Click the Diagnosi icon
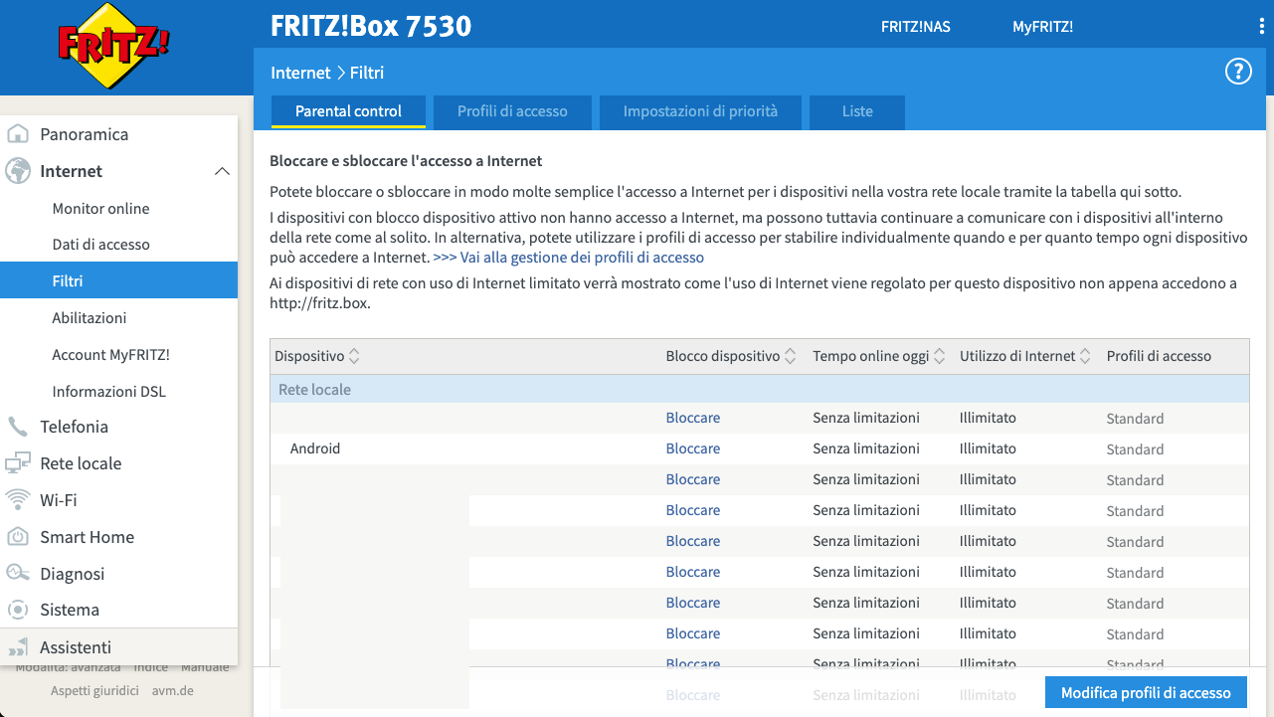Image resolution: width=1274 pixels, height=717 pixels. (18, 573)
